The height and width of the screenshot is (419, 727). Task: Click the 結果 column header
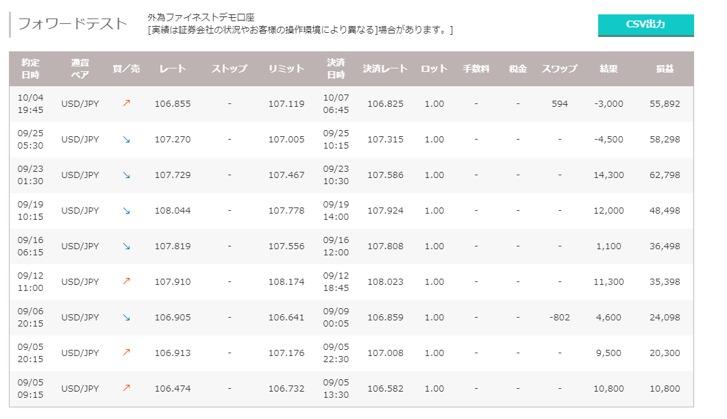[608, 68]
